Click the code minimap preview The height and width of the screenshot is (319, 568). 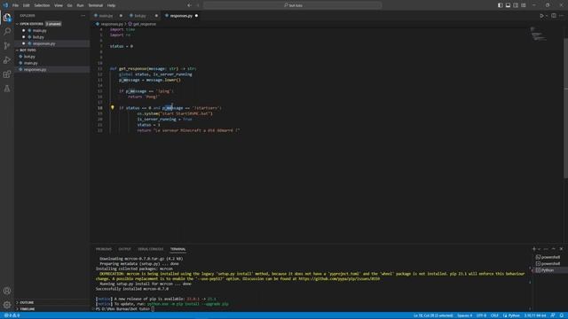tap(538, 34)
